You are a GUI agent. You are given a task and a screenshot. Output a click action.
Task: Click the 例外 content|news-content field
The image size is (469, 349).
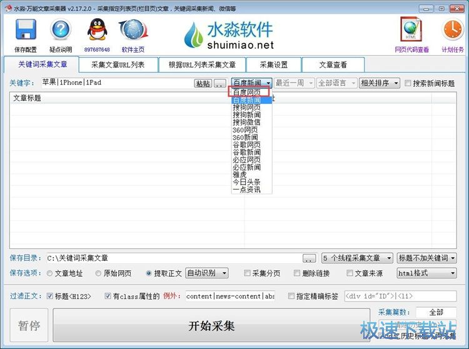point(230,296)
